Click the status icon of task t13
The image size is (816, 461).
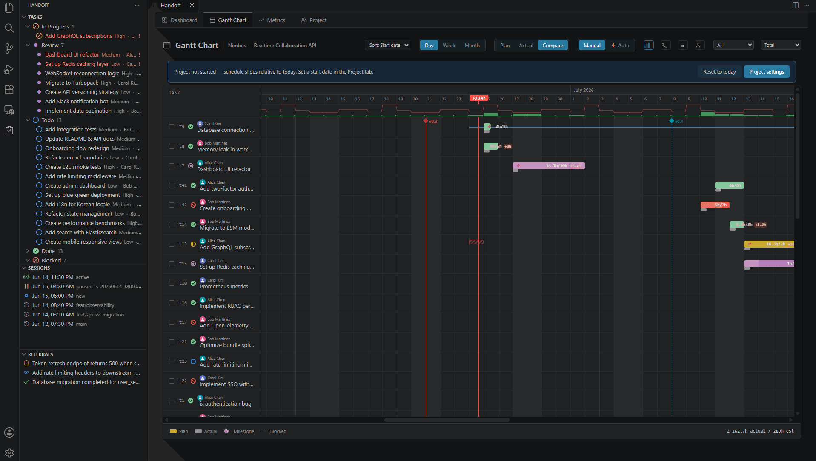[193, 244]
